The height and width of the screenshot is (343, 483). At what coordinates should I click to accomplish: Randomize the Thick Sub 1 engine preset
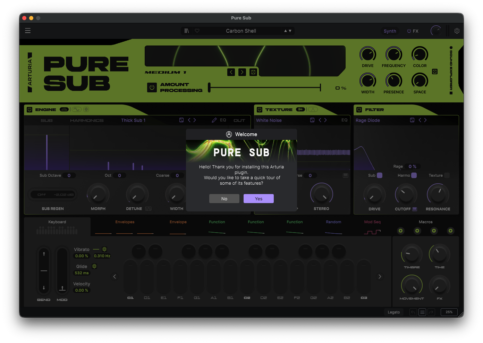181,120
